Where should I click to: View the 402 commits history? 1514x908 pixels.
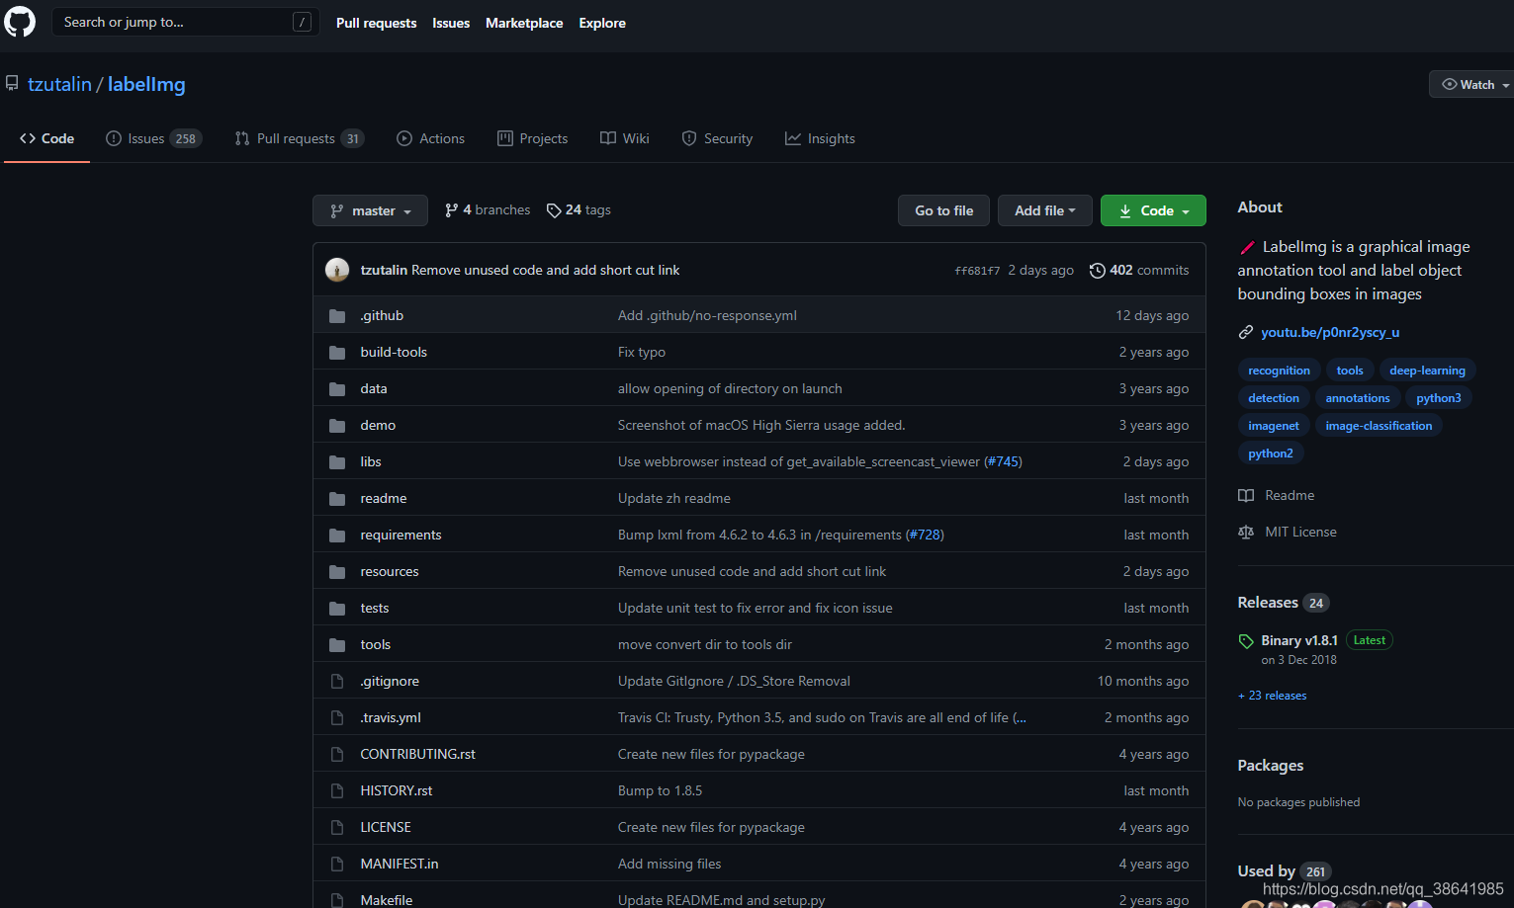click(1139, 270)
